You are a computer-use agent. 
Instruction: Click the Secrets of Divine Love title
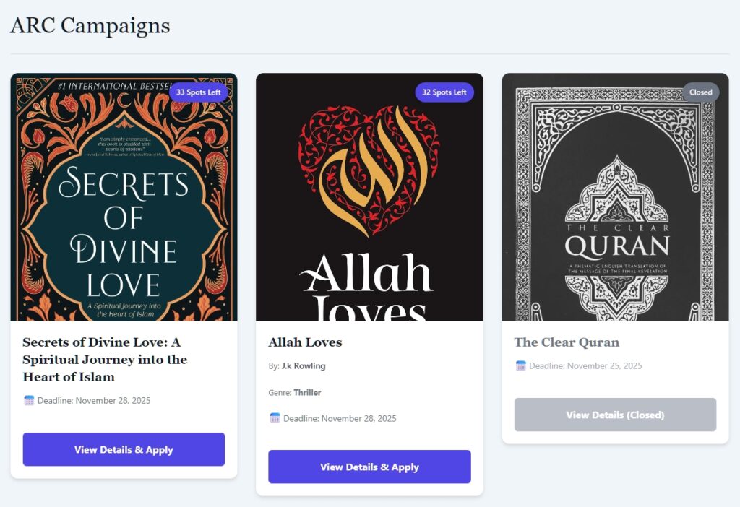pyautogui.click(x=105, y=359)
